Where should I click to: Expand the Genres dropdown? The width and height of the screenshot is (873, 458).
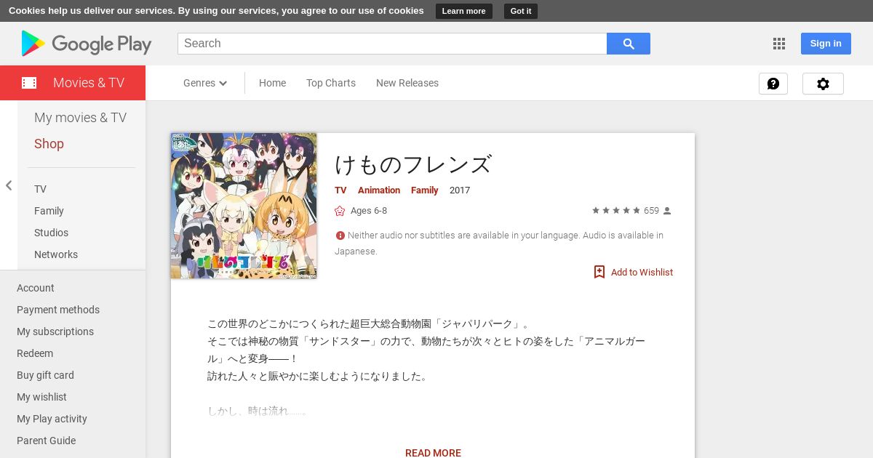coord(205,83)
